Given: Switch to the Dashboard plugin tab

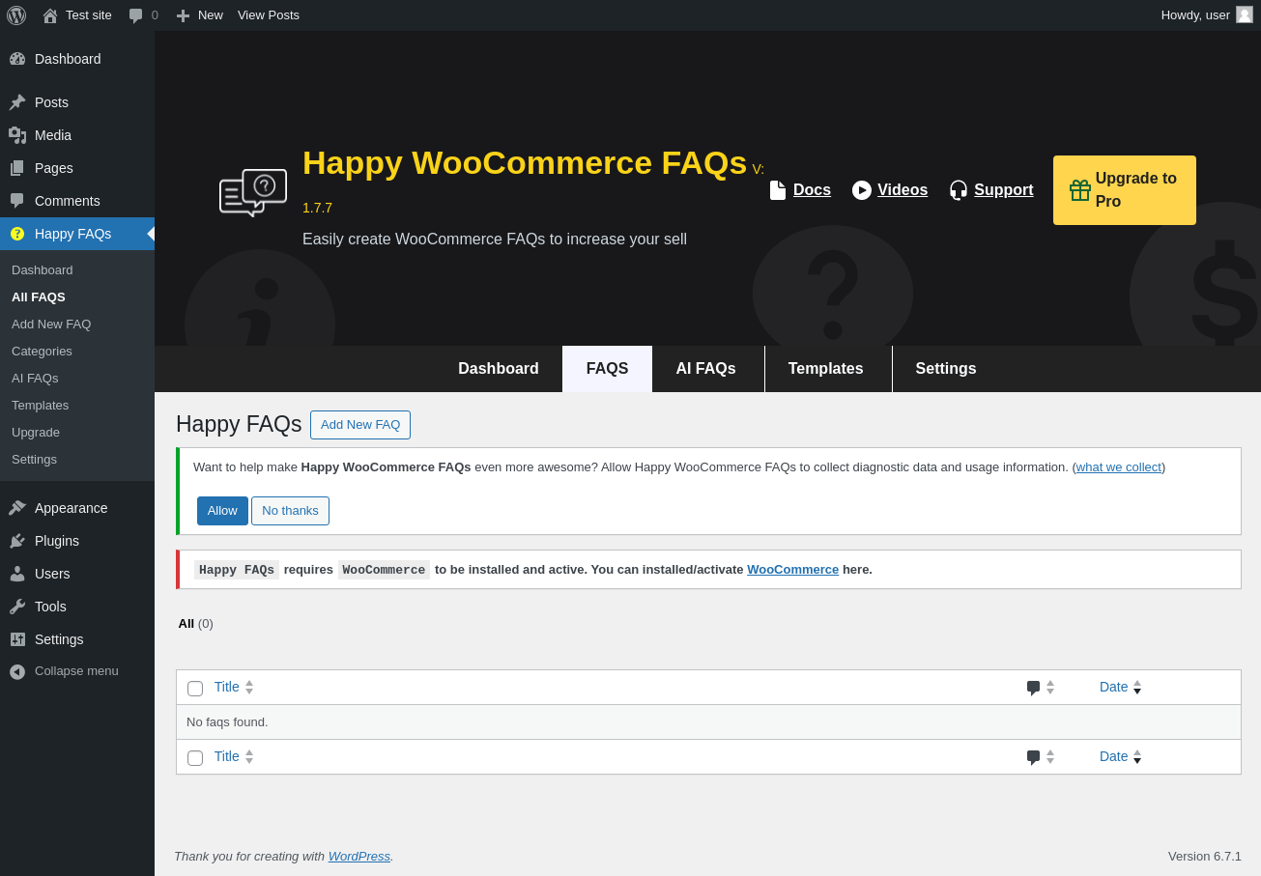Looking at the screenshot, I should tap(499, 369).
